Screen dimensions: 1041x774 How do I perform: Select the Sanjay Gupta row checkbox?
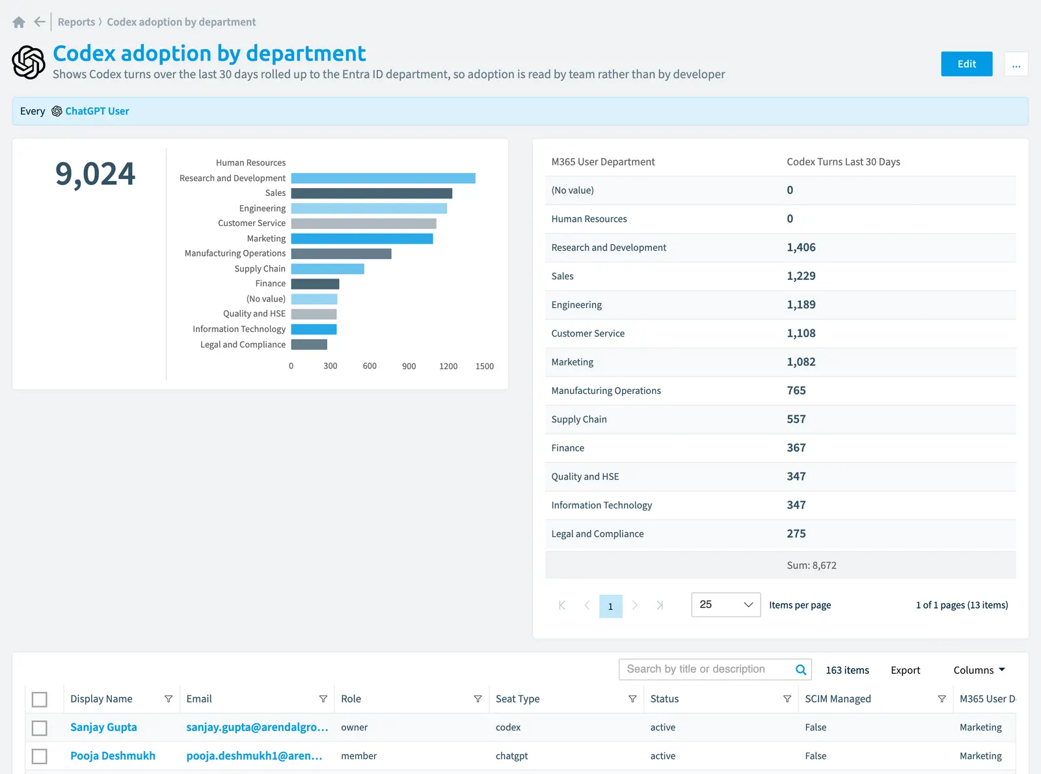pos(40,728)
